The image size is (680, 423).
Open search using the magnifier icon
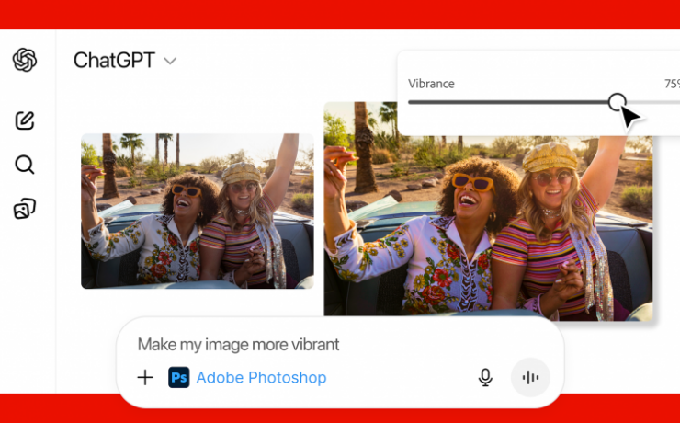click(x=25, y=165)
